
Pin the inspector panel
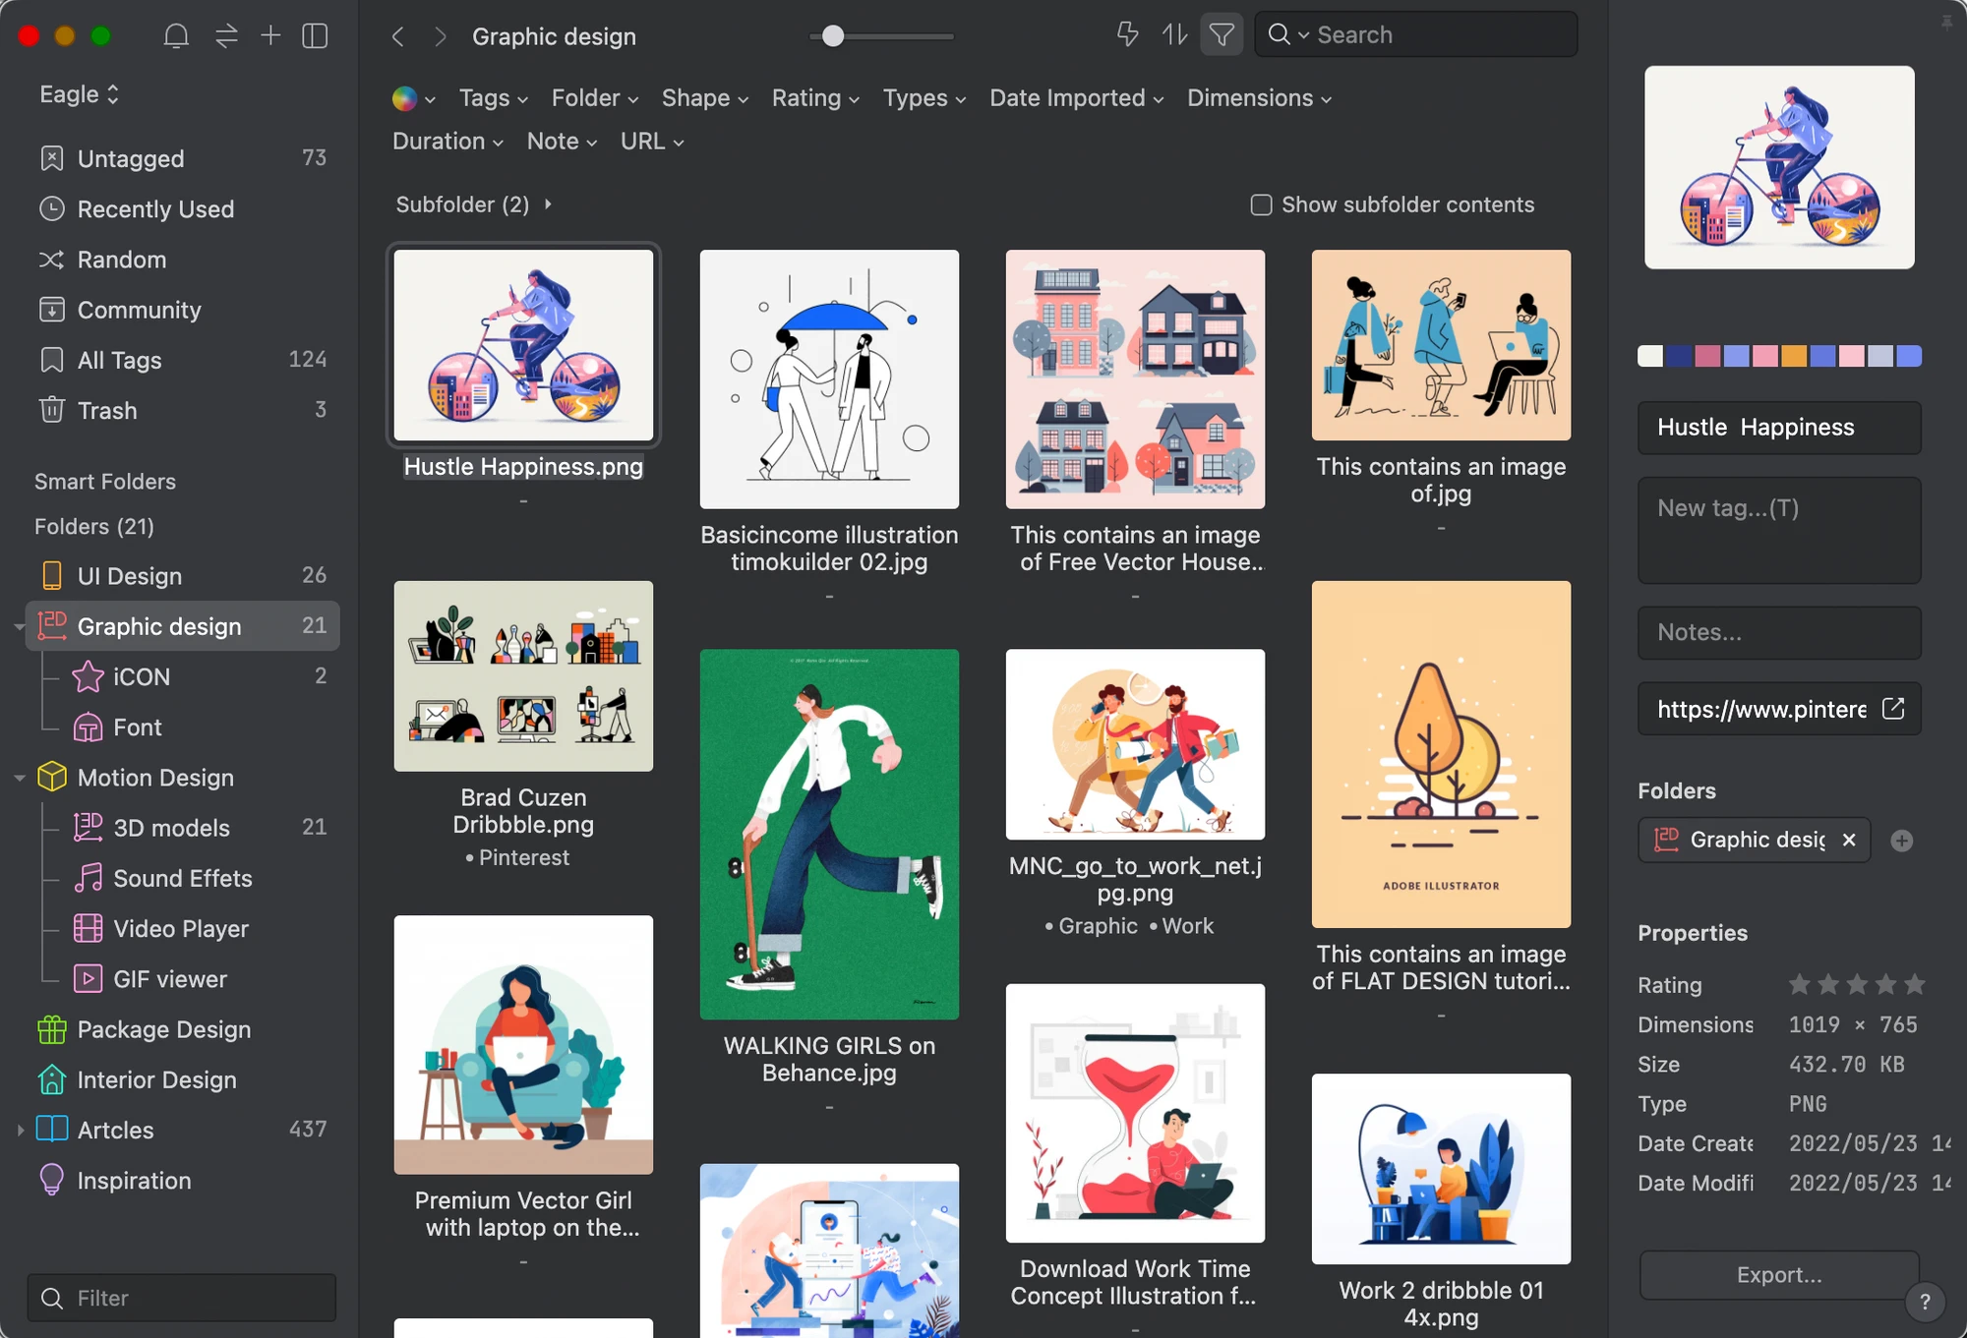[x=1947, y=22]
